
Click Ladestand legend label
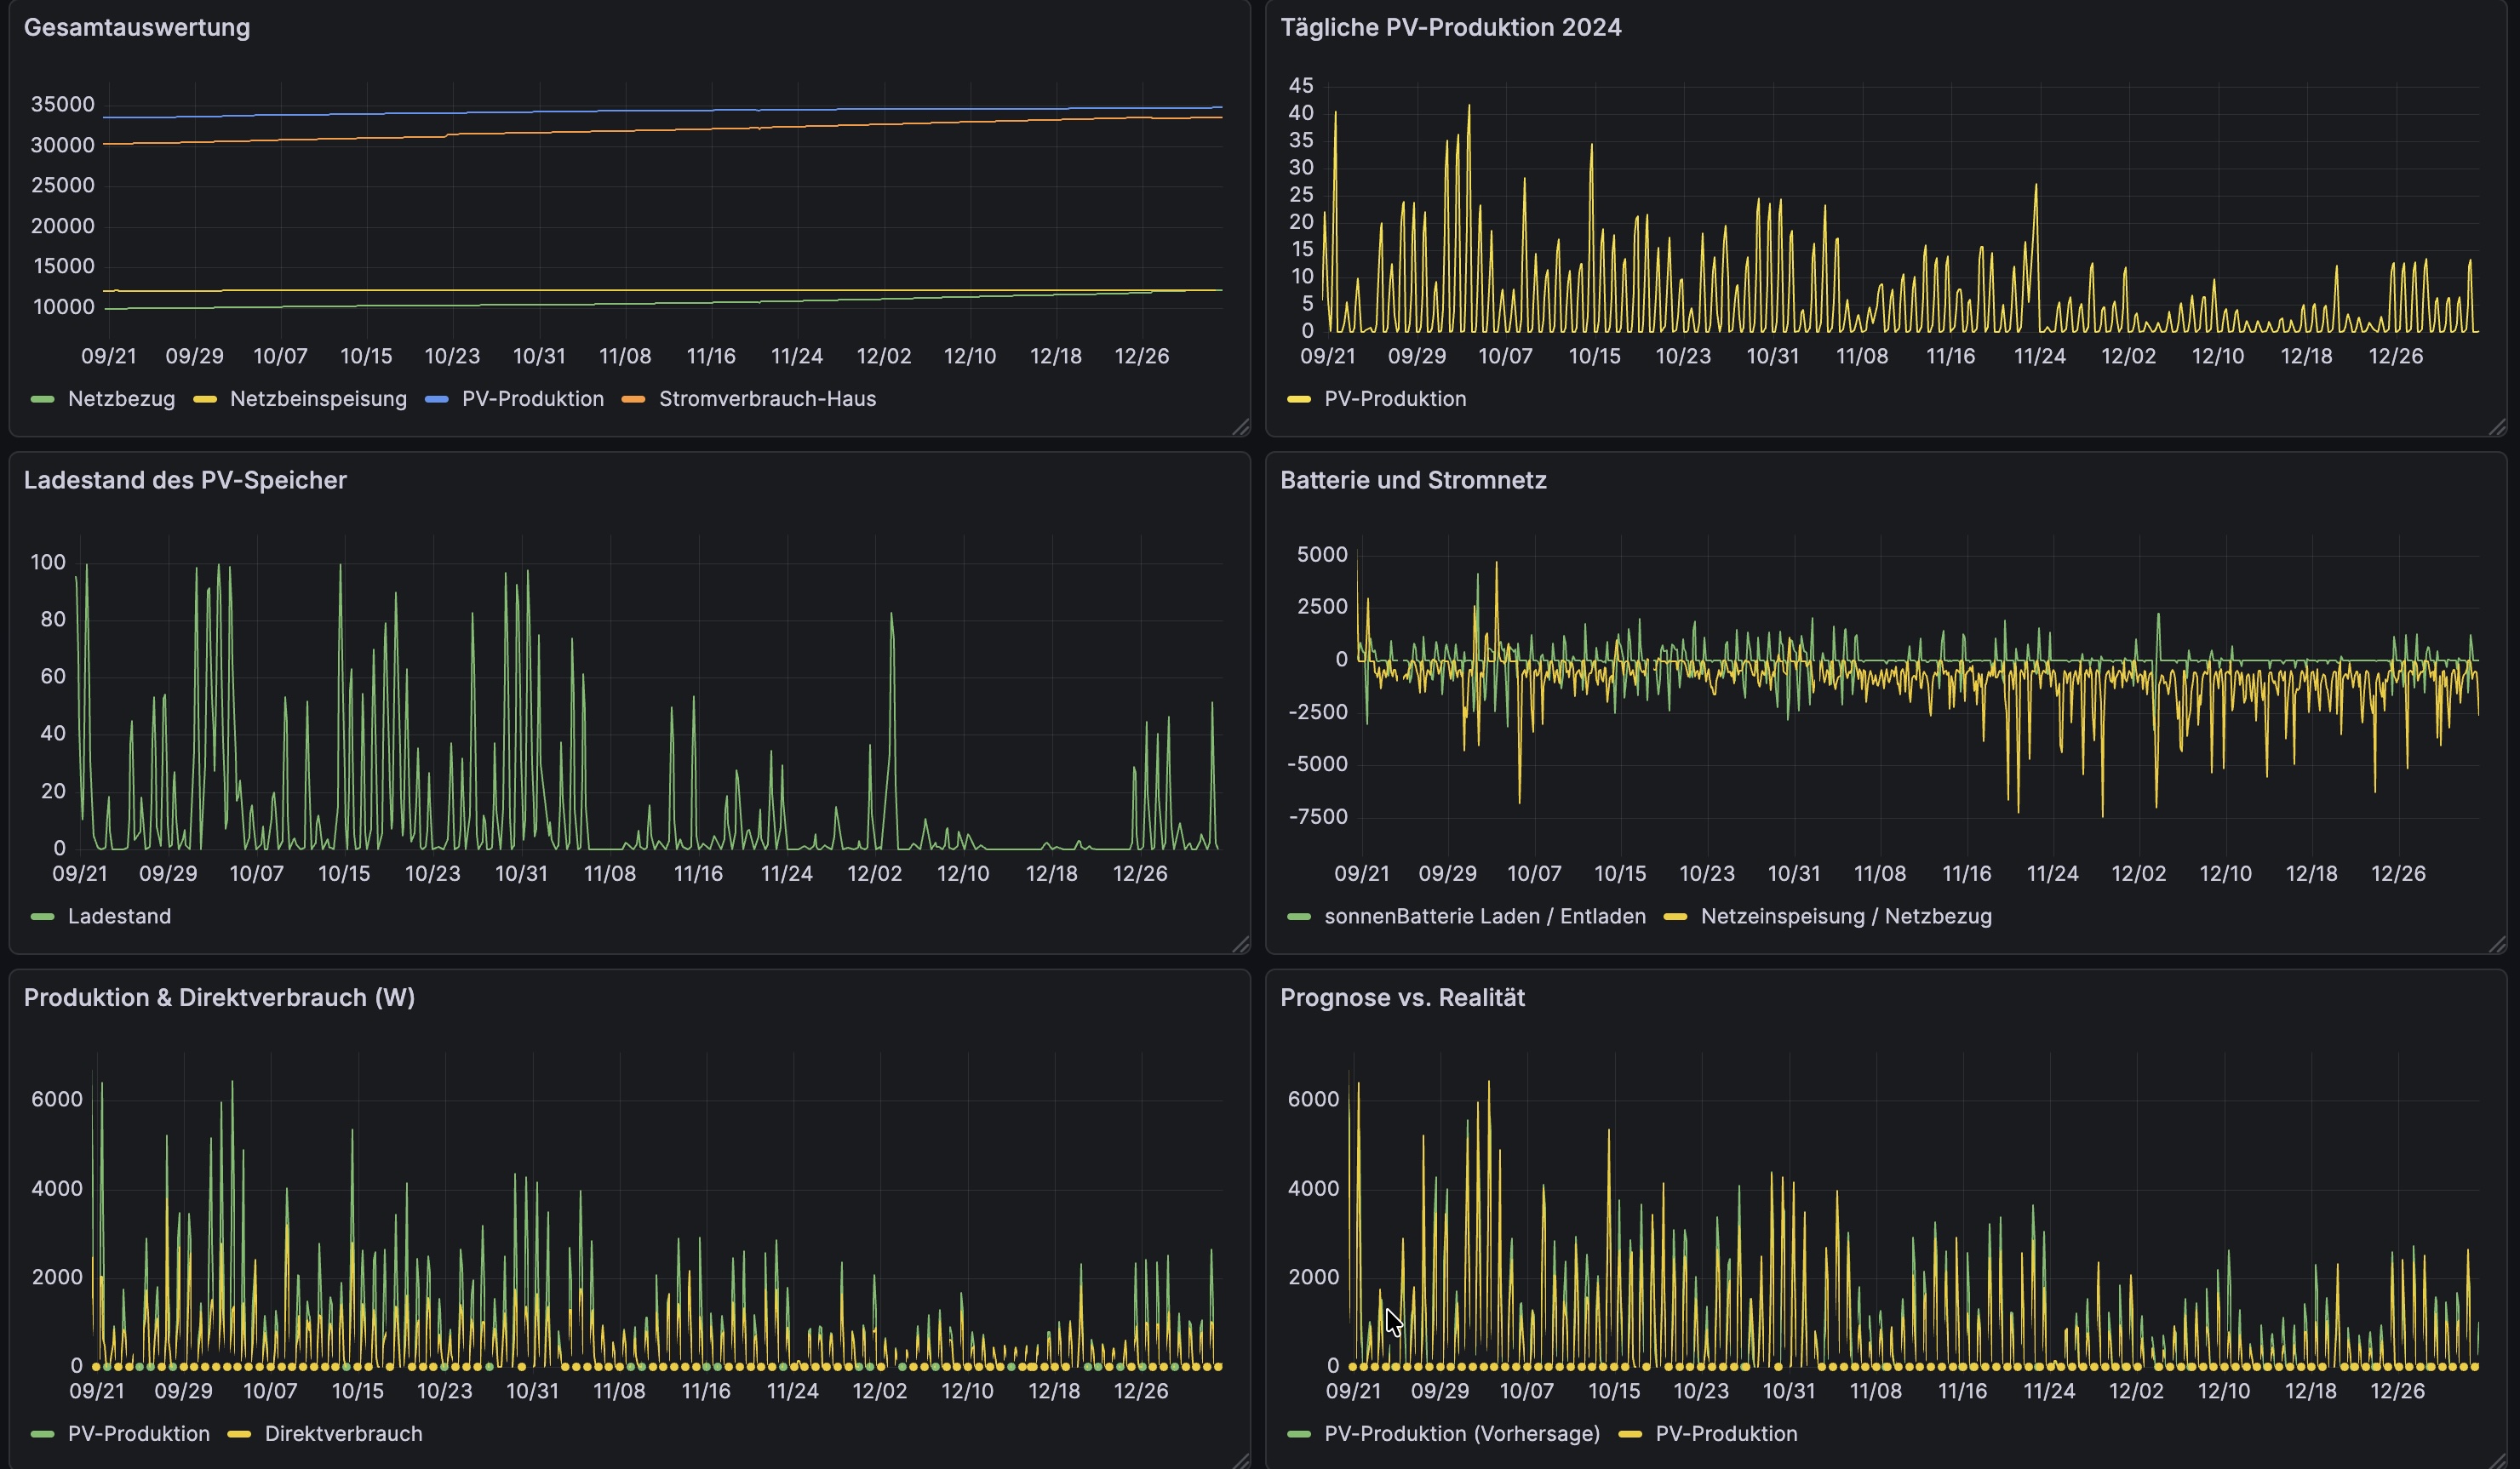pyautogui.click(x=119, y=916)
